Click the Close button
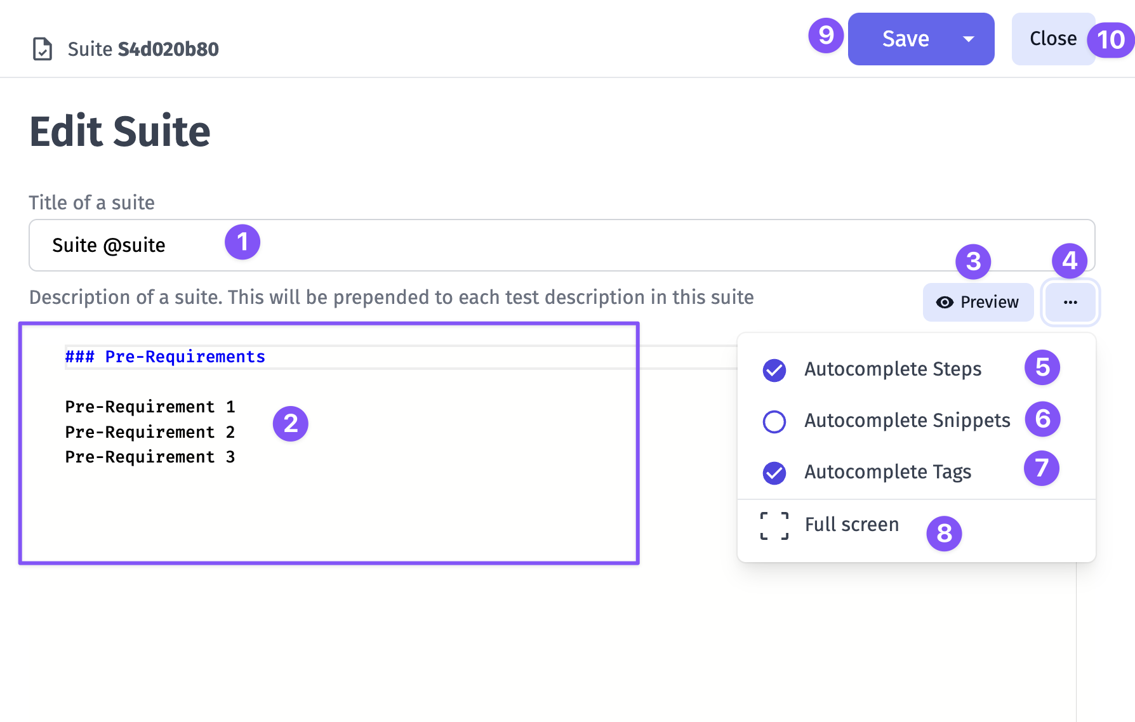Screen dimensions: 1135x722 [x=1053, y=39]
